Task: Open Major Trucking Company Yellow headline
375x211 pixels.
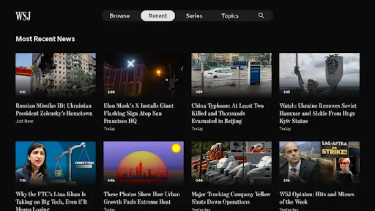Action: coord(231,198)
